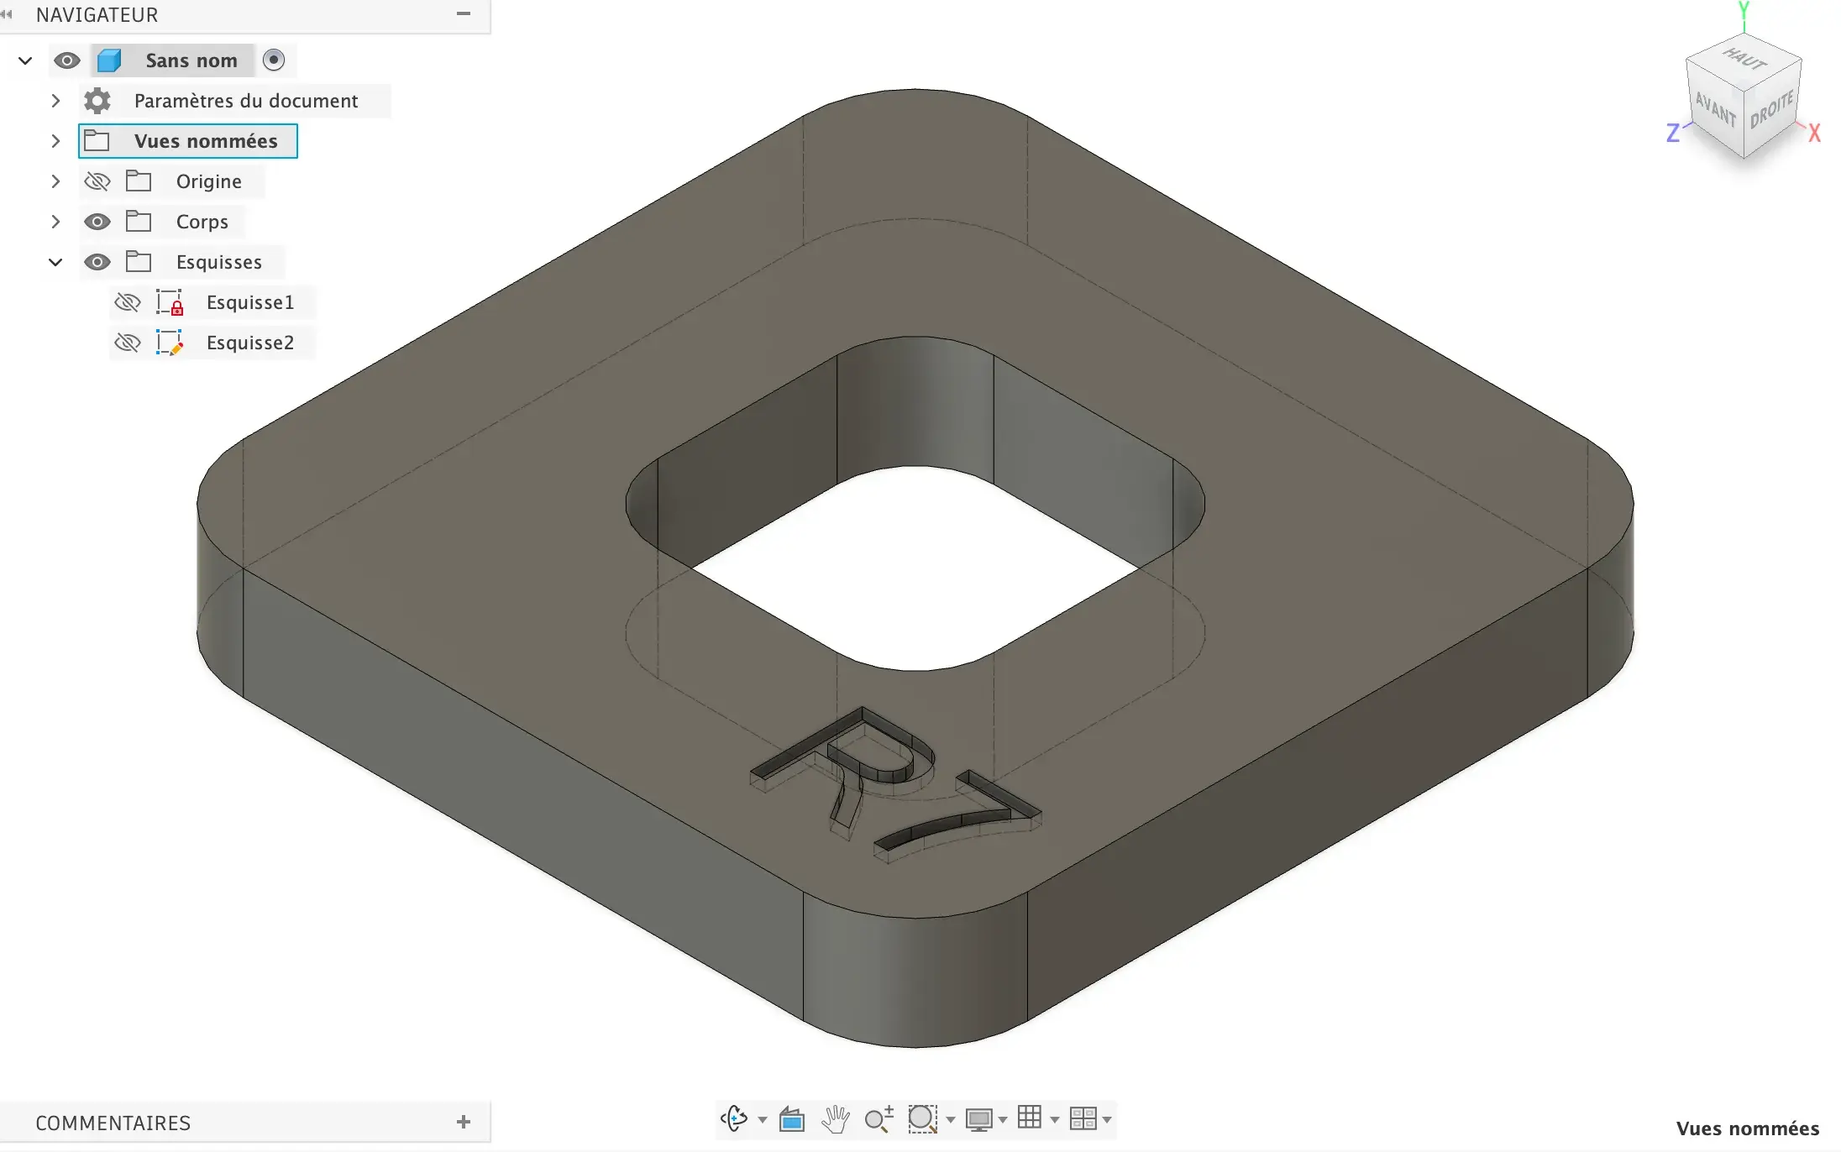This screenshot has height=1152, width=1841.
Task: Select the Zoom magnifier tool
Action: tap(879, 1119)
